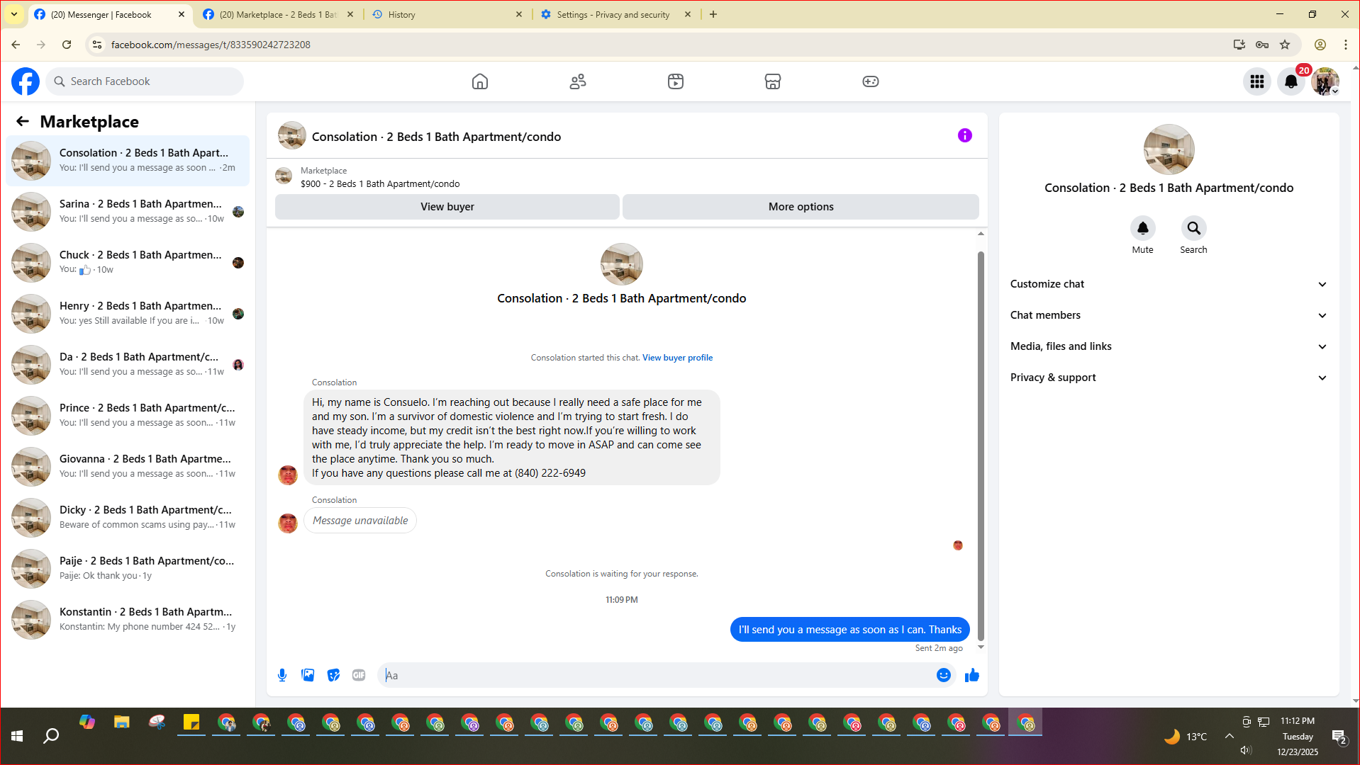Screen dimensions: 1360x765
Task: Open the Friends icon in top navigation
Action: point(578,81)
